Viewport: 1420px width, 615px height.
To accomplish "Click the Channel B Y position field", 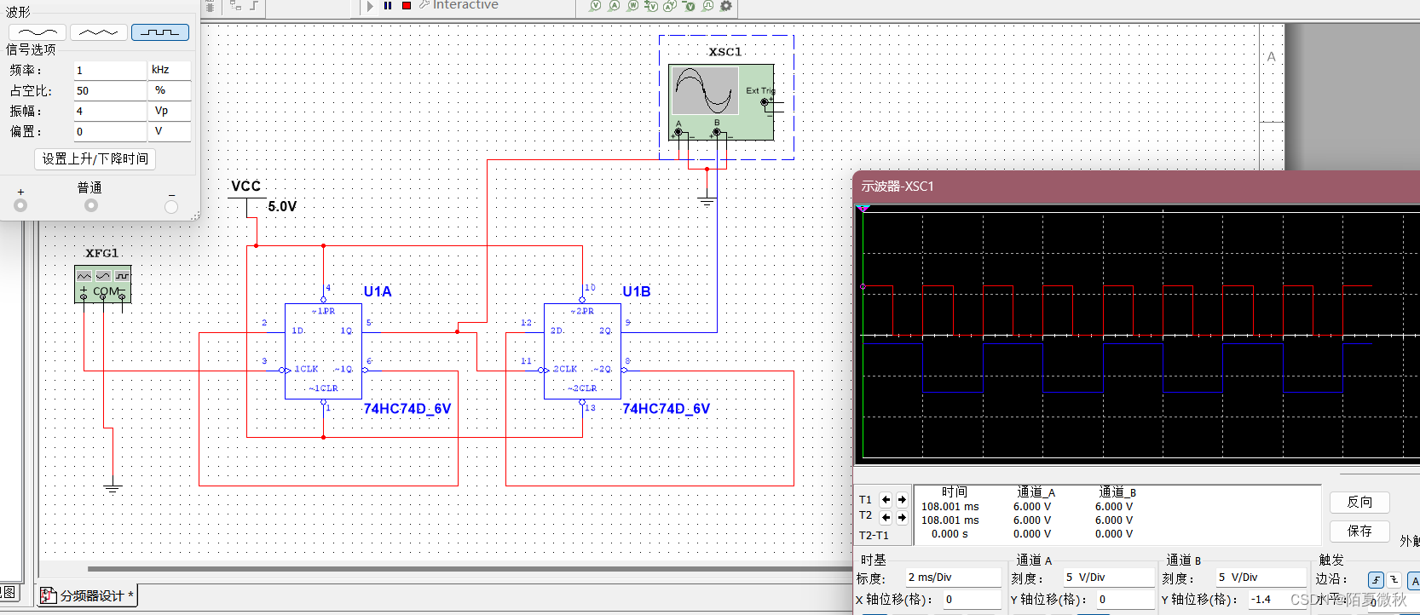I will click(x=1277, y=600).
